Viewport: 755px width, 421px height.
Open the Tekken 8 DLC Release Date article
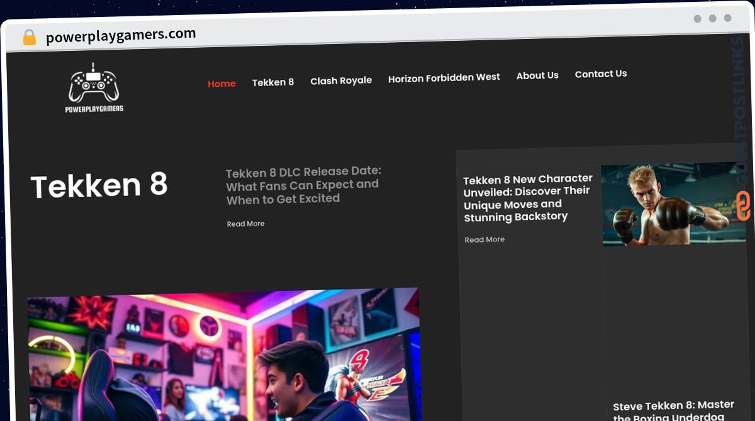pyautogui.click(x=303, y=185)
